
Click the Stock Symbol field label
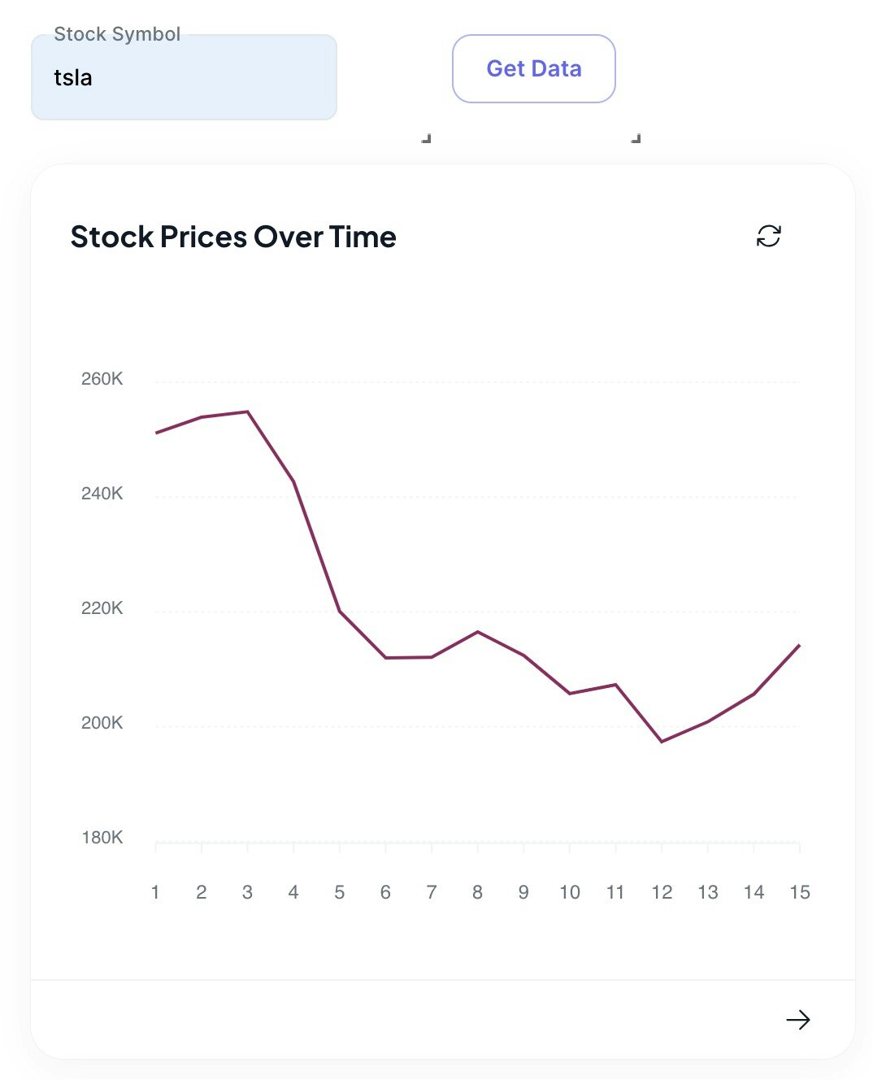tap(117, 34)
